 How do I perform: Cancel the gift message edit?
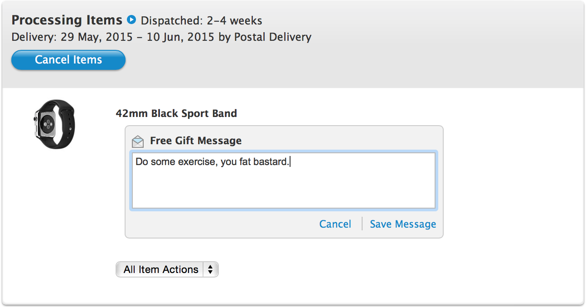pyautogui.click(x=335, y=224)
